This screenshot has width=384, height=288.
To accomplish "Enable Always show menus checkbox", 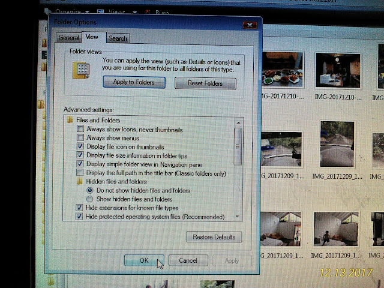I will pyautogui.click(x=80, y=137).
